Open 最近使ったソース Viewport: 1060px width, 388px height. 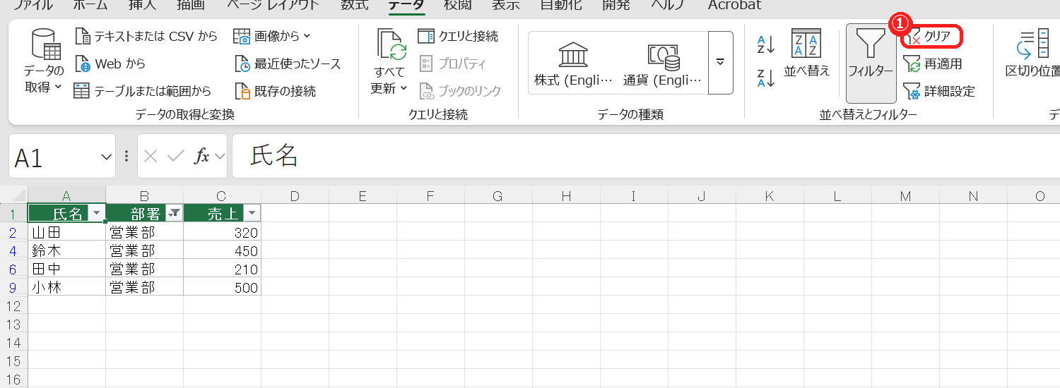point(288,63)
